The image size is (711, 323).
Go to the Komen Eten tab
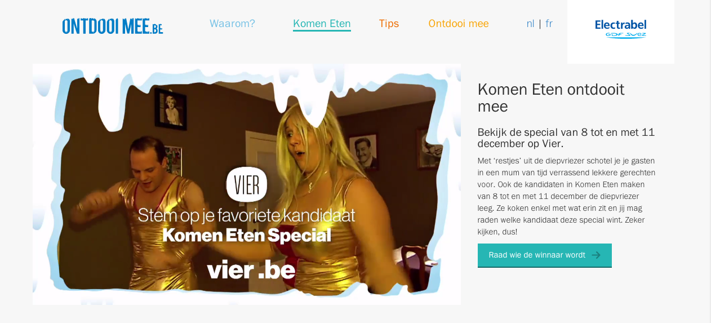point(322,24)
